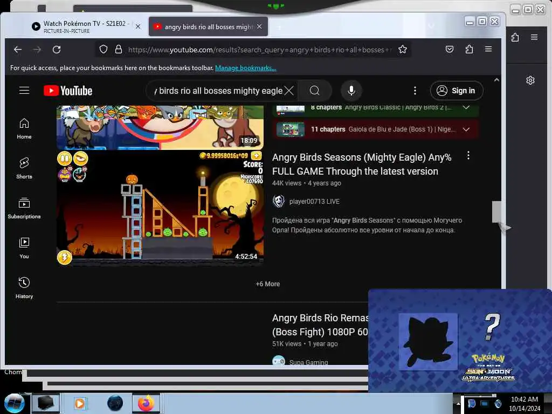
Task: Open the clock showing 10:42 AM
Action: (524, 404)
